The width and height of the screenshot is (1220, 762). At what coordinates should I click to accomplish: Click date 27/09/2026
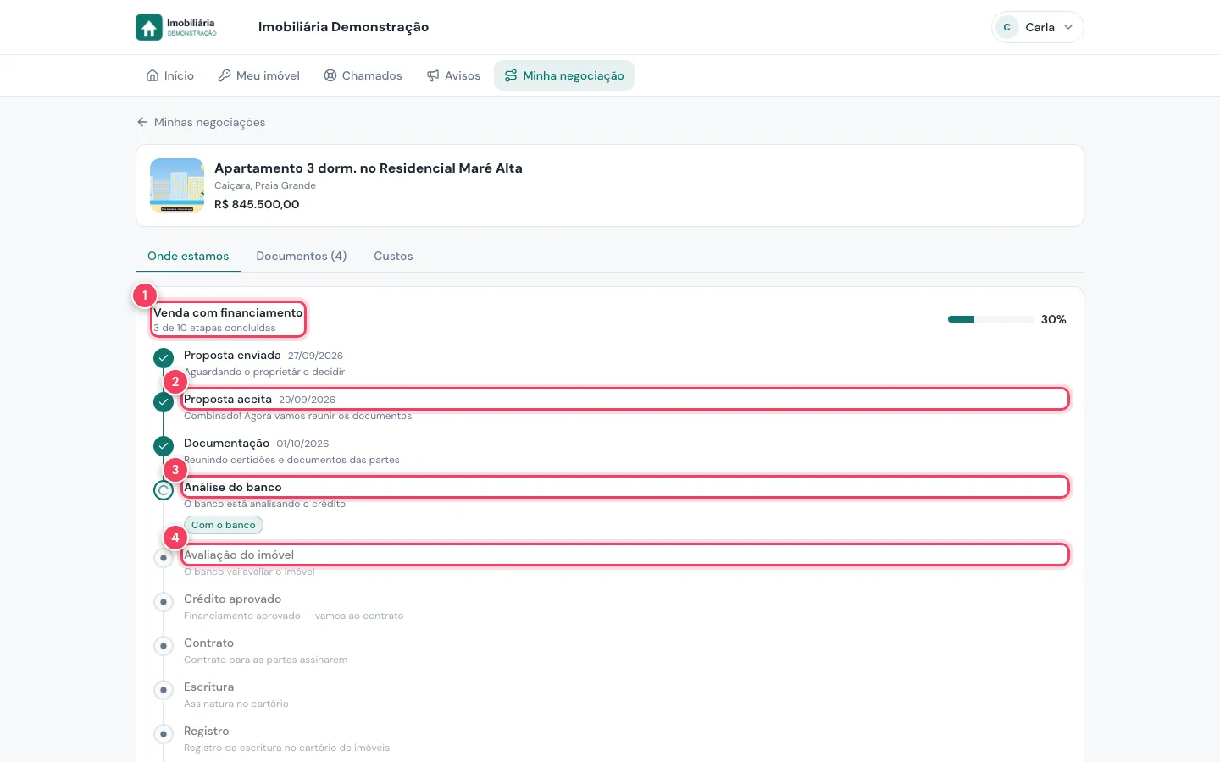[315, 356]
